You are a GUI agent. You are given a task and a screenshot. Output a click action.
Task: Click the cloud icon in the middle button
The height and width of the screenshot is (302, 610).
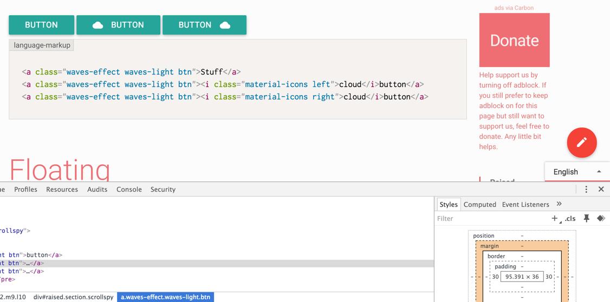(x=98, y=25)
